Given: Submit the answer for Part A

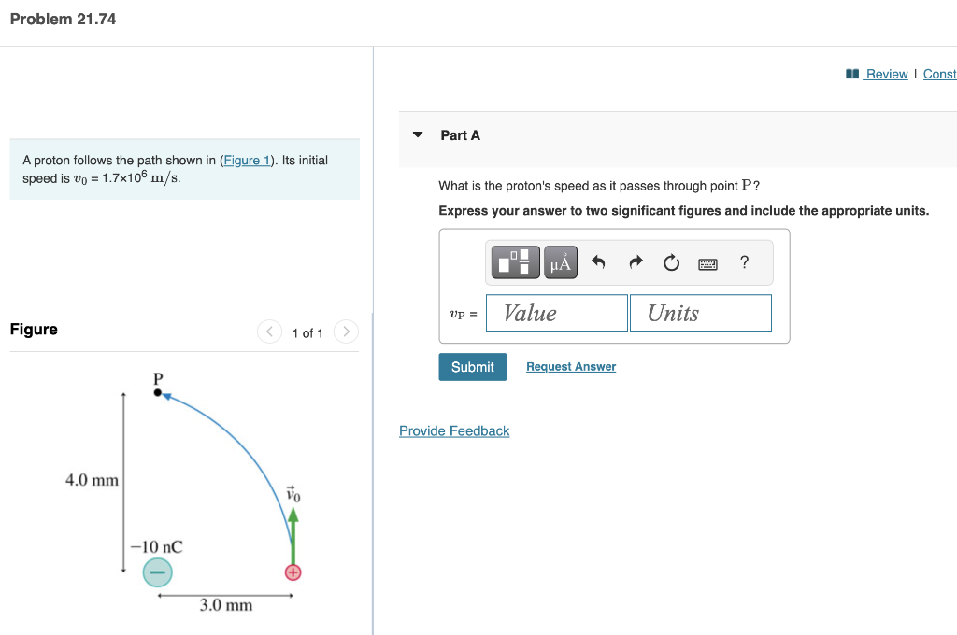Looking at the screenshot, I should (x=472, y=367).
